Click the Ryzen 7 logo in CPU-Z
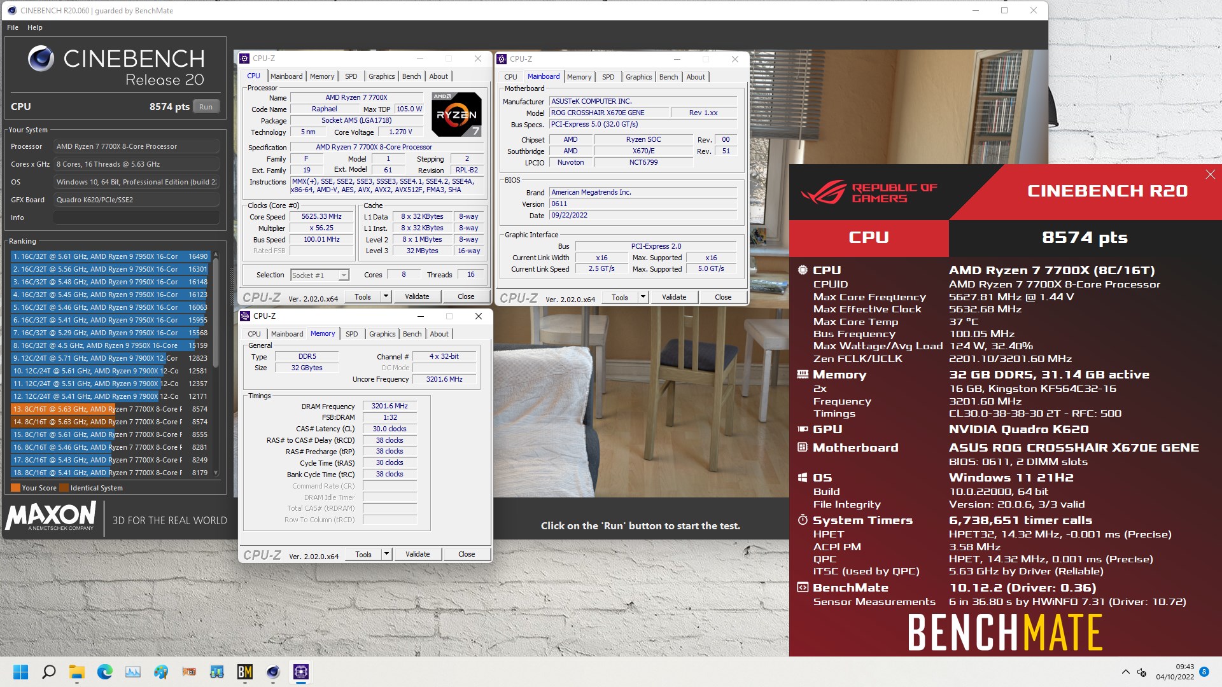The image size is (1222, 687). click(x=457, y=114)
